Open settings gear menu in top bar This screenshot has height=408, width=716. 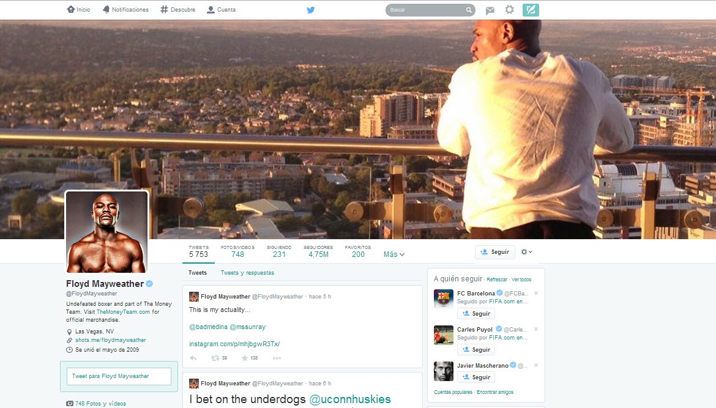pyautogui.click(x=509, y=10)
